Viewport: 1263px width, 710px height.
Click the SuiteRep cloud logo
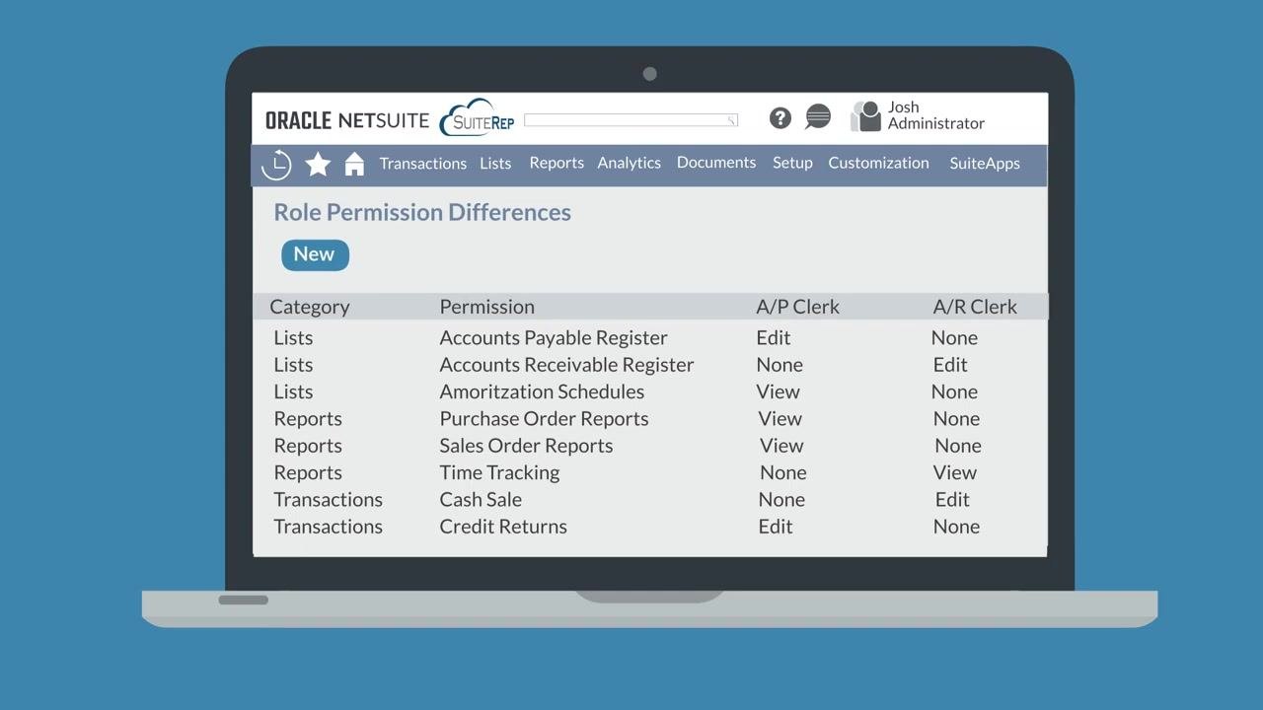point(478,118)
